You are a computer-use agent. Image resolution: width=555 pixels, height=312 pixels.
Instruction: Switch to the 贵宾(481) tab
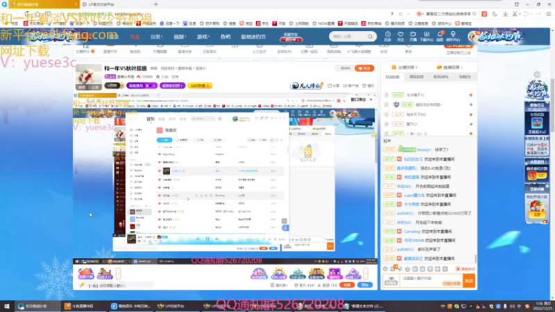click(x=441, y=77)
